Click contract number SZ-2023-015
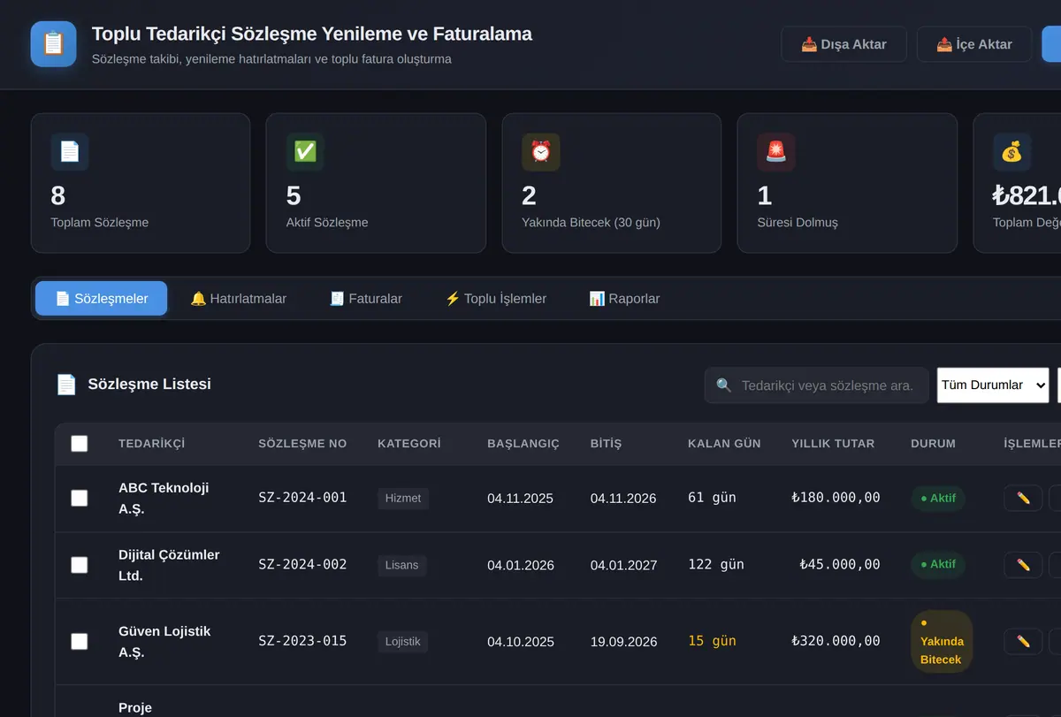The height and width of the screenshot is (717, 1061). (x=302, y=641)
